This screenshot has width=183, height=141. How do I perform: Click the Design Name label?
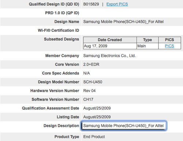point(67,22)
